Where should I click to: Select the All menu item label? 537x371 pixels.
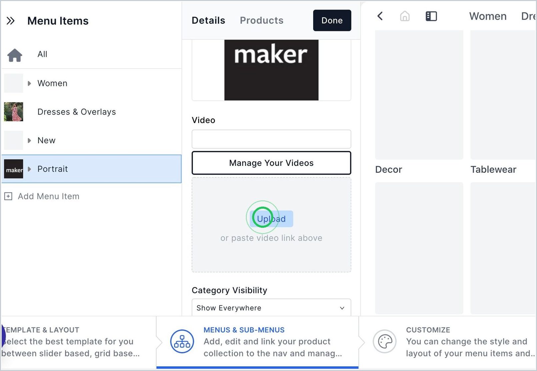[x=42, y=54]
